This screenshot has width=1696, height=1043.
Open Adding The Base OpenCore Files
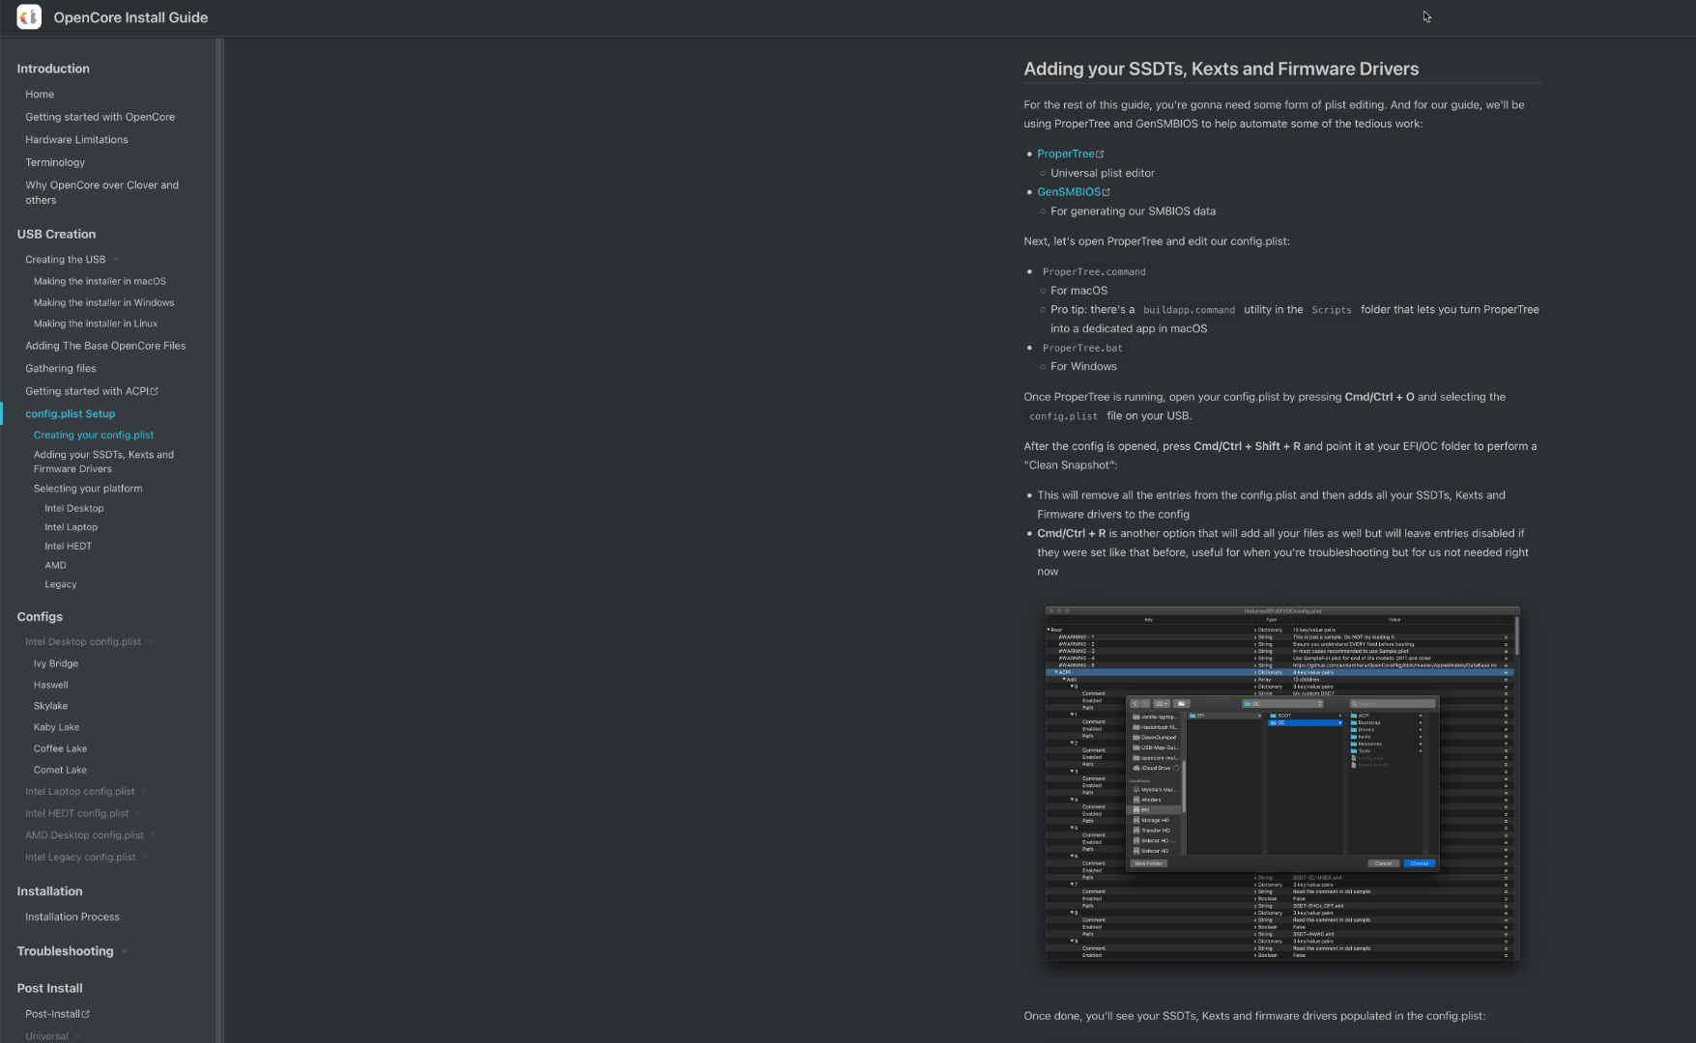tap(105, 346)
